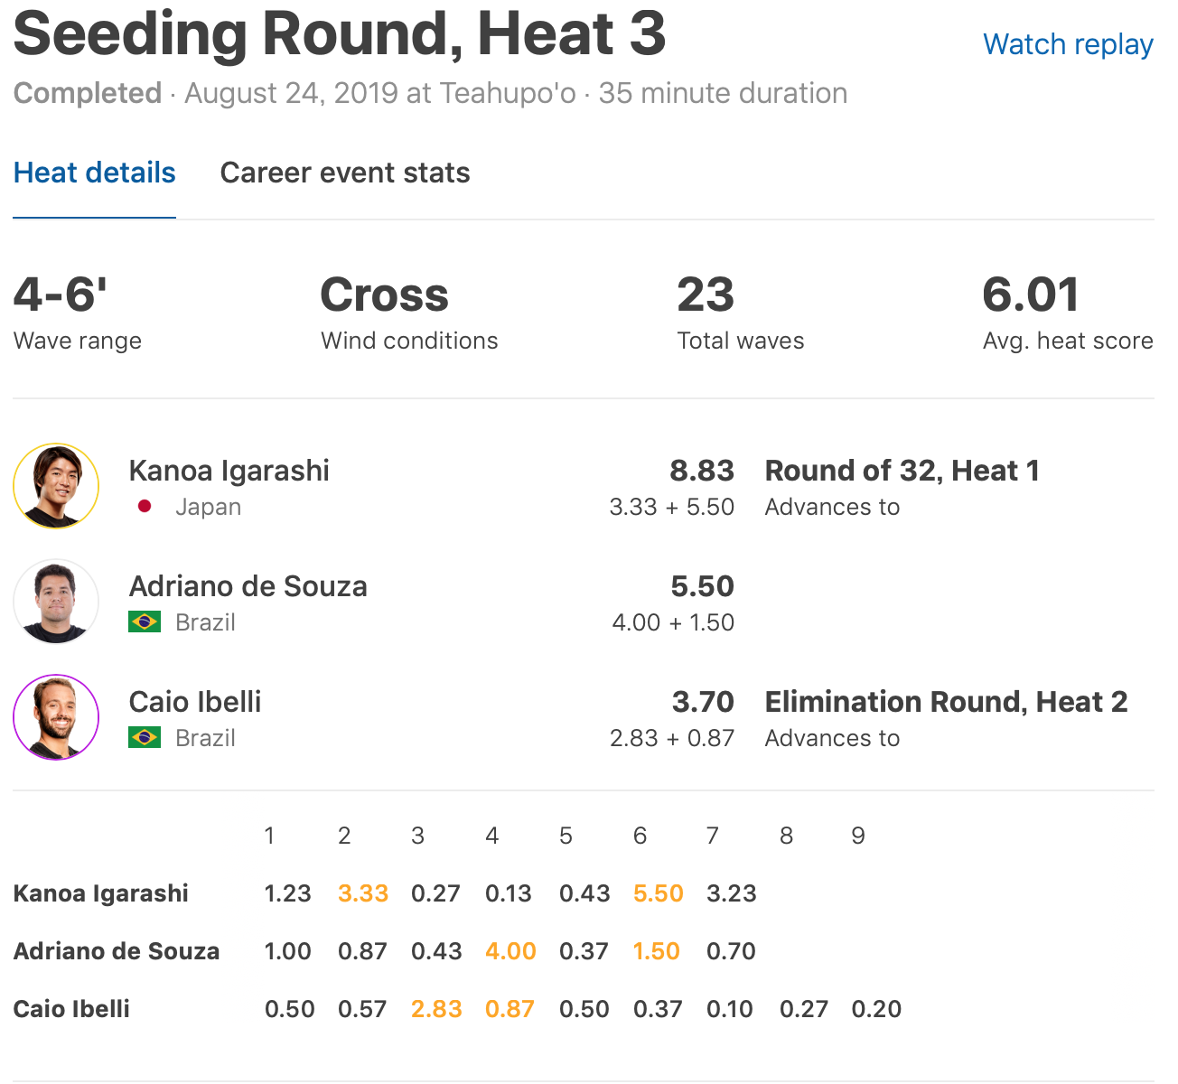Click Kanoa Igarashi's name in results
This screenshot has width=1178, height=1084.
(x=229, y=471)
